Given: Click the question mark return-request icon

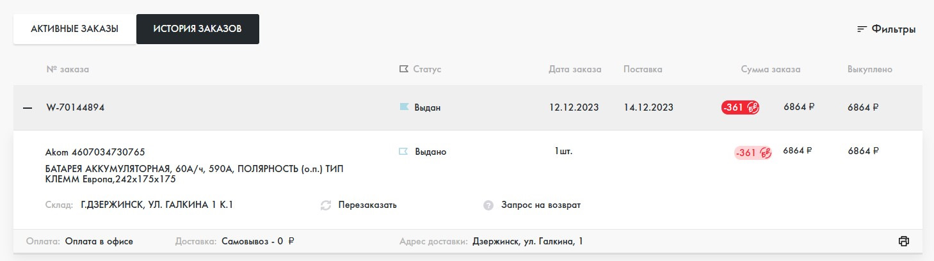Looking at the screenshot, I should coord(488,205).
